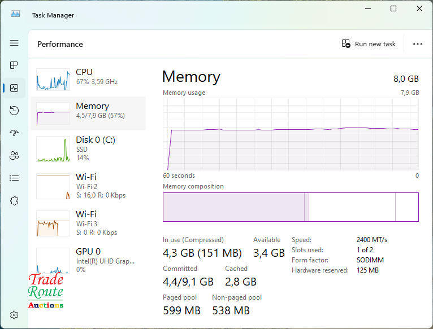Open the hamburger navigation menu

pos(14,43)
